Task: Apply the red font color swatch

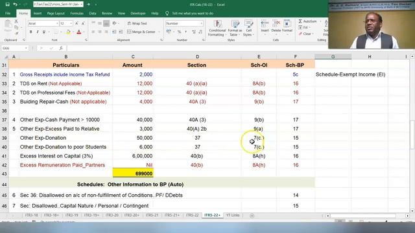Action: pos(79,32)
